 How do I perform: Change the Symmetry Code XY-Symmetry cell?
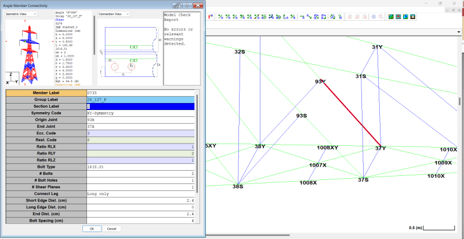(140, 113)
